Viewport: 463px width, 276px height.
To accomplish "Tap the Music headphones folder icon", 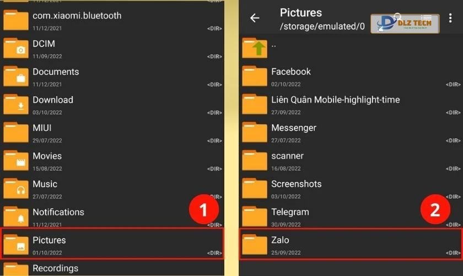I will (x=16, y=189).
